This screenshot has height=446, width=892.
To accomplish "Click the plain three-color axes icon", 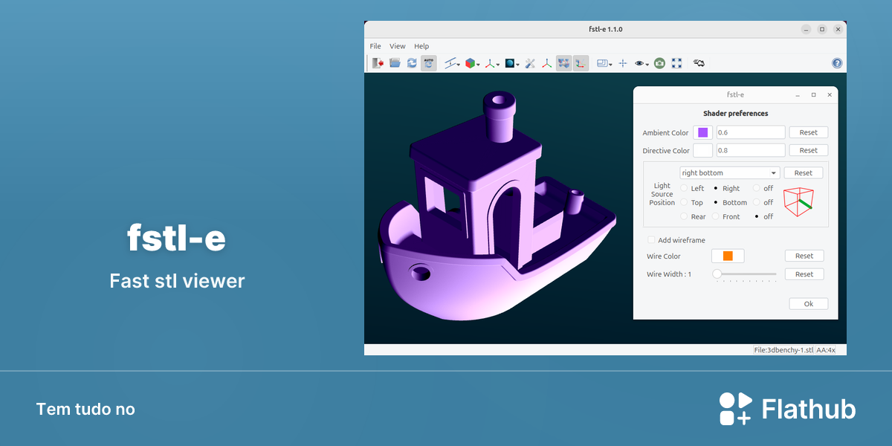I will (x=547, y=63).
